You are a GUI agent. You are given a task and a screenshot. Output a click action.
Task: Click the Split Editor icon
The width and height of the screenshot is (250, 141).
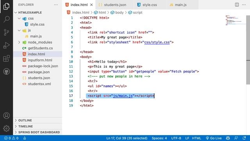tap(237, 5)
